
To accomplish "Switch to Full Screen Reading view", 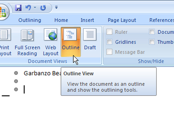I will pyautogui.click(x=27, y=42).
